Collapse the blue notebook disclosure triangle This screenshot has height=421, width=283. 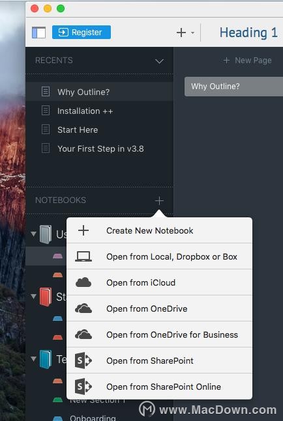pyautogui.click(x=34, y=359)
